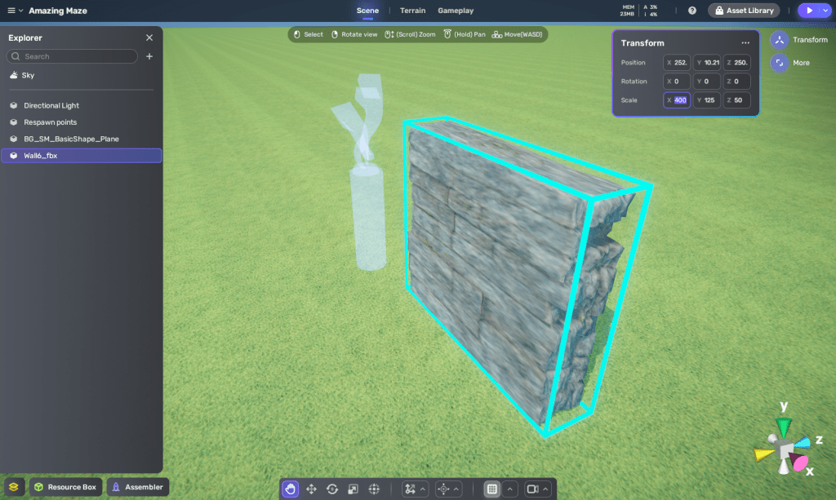Open the layers icon at bottom left

[x=15, y=487]
